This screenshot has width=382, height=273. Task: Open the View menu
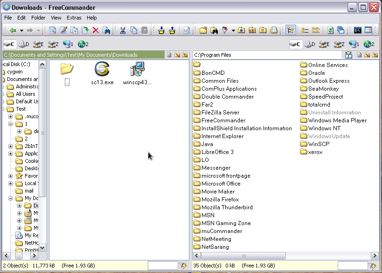(56, 18)
